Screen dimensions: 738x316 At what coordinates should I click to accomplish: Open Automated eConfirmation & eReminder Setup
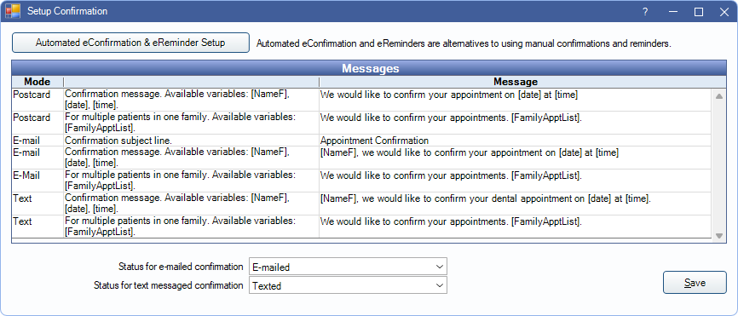130,43
